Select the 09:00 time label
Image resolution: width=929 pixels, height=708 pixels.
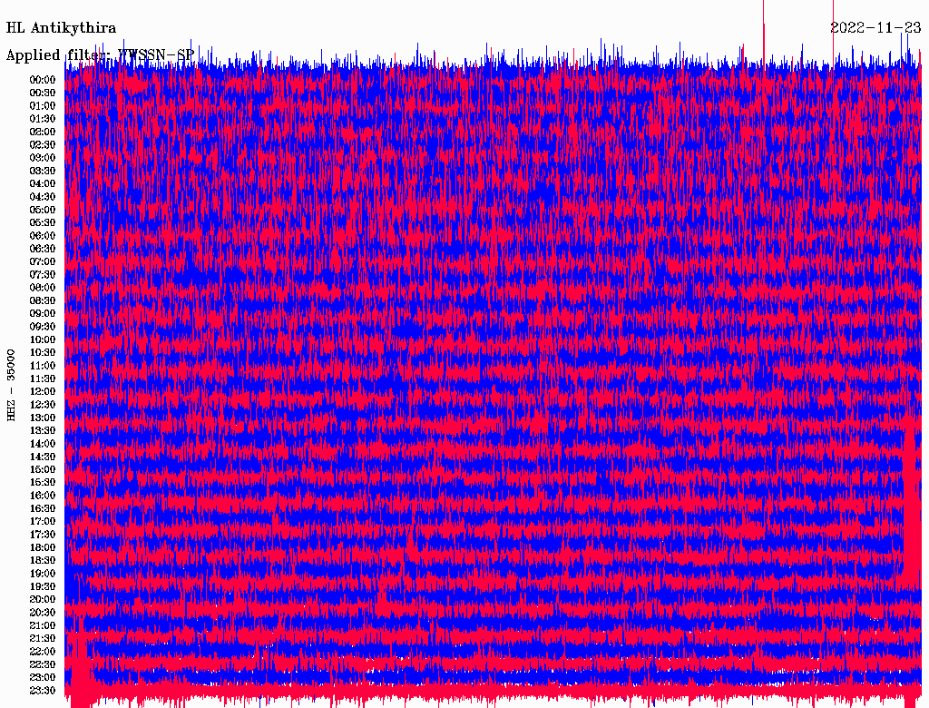pyautogui.click(x=43, y=314)
